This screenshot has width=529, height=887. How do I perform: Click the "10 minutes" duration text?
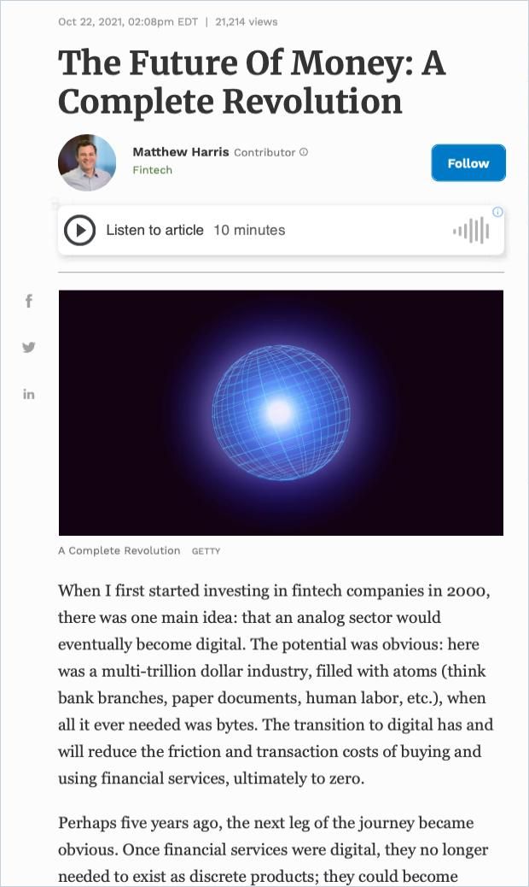pos(249,230)
